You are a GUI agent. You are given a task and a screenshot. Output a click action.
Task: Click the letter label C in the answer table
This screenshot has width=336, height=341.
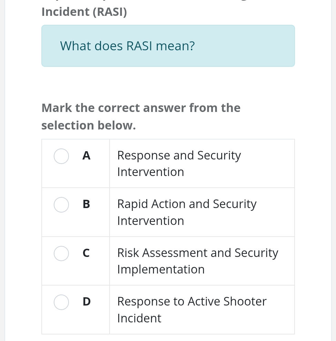coord(85,253)
